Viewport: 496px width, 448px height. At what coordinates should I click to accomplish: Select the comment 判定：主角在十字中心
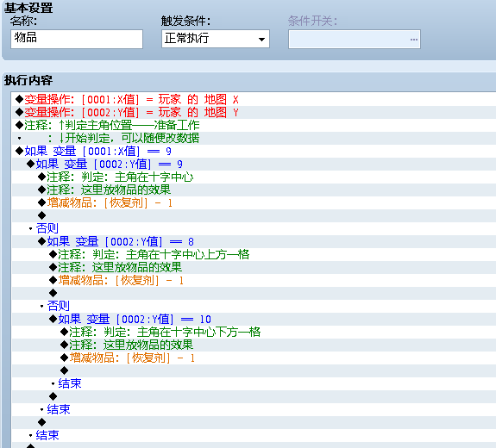116,177
